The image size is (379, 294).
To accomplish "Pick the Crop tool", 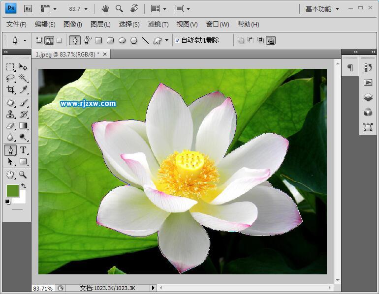I will (x=10, y=90).
